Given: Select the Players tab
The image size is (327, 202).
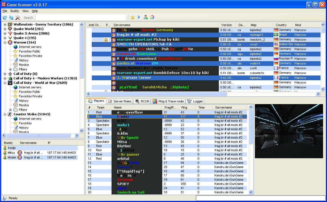Looking at the screenshot, I should 96,101.
